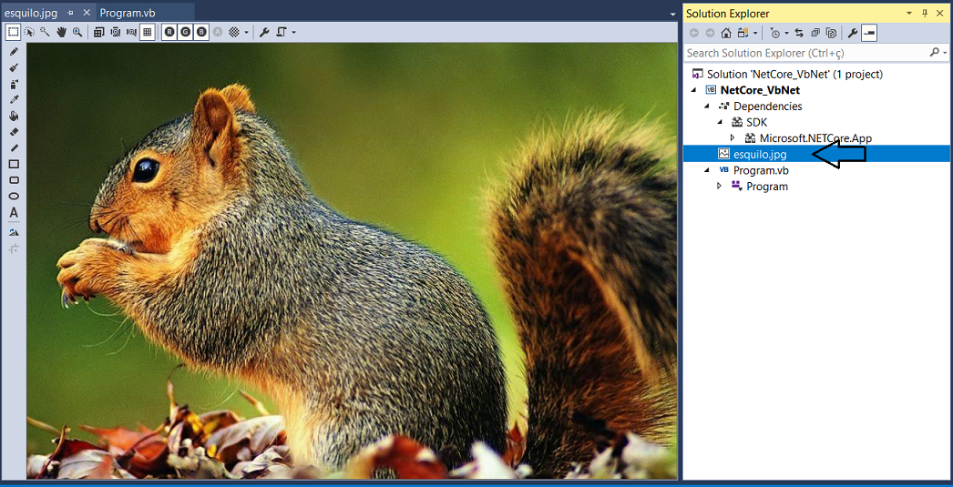Toggle the Red channel button
Viewport: 953px width, 487px height.
point(169,32)
